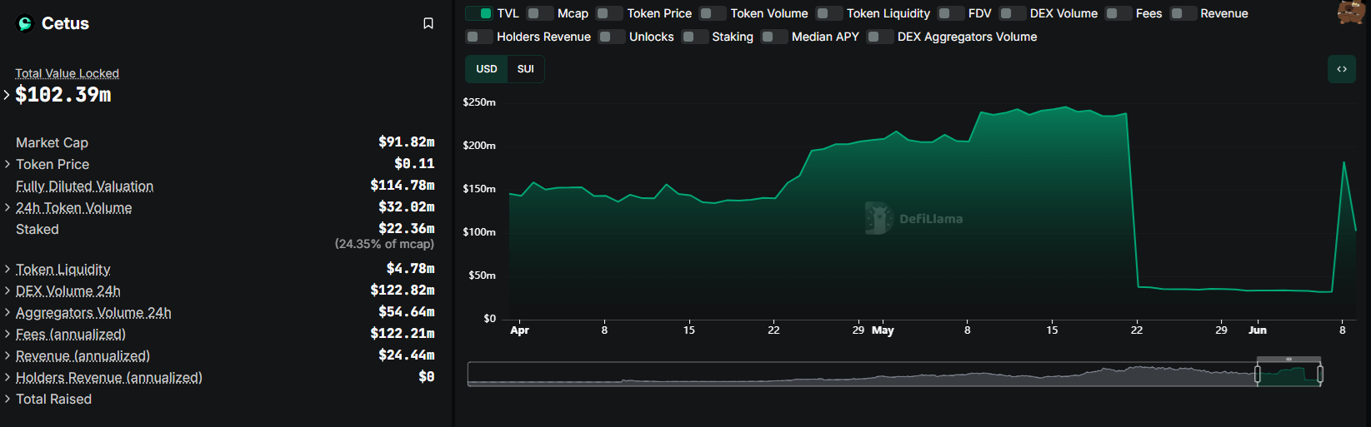Screen dimensions: 1371x427
Task: Expand the Total Value Locked breakdown
Action: (x=7, y=95)
